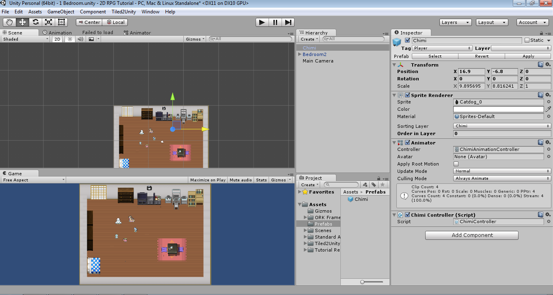Open the Account dropdown

(x=532, y=22)
